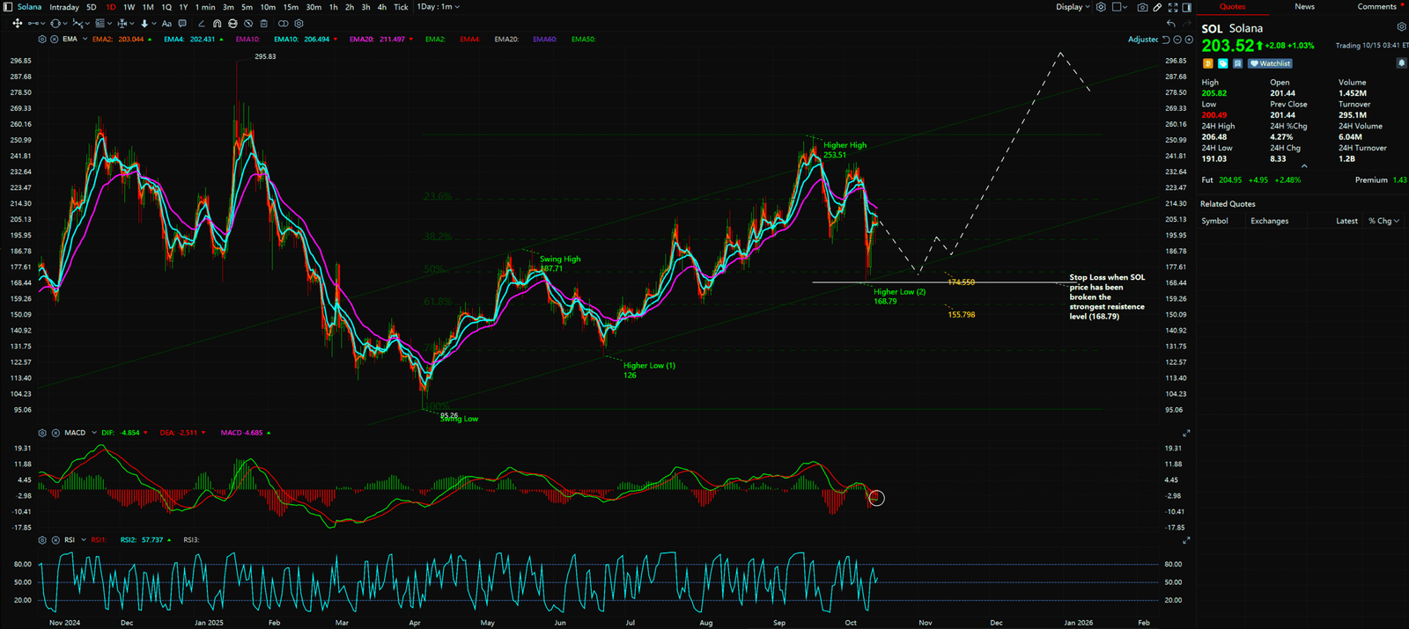
Task: Switch to the News tab
Action: pos(1304,7)
